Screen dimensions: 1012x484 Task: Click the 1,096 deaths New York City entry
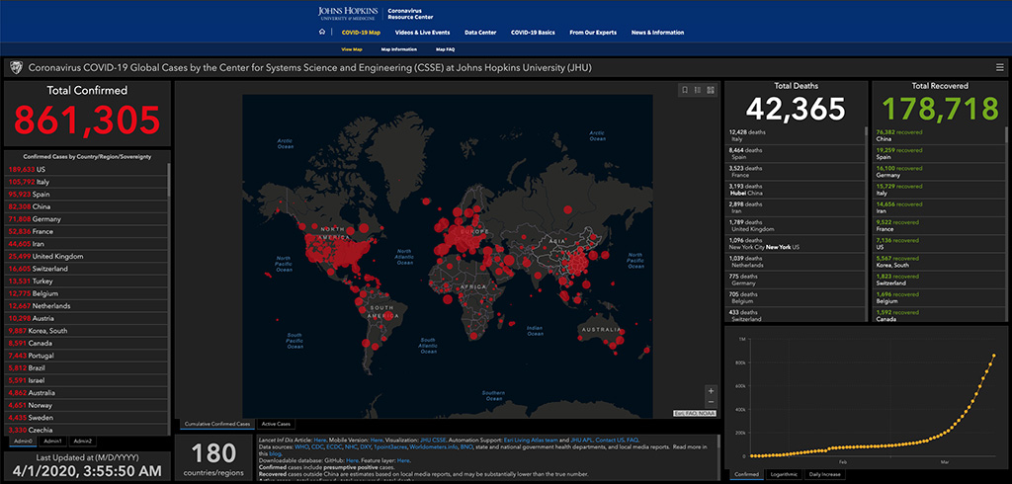click(796, 243)
